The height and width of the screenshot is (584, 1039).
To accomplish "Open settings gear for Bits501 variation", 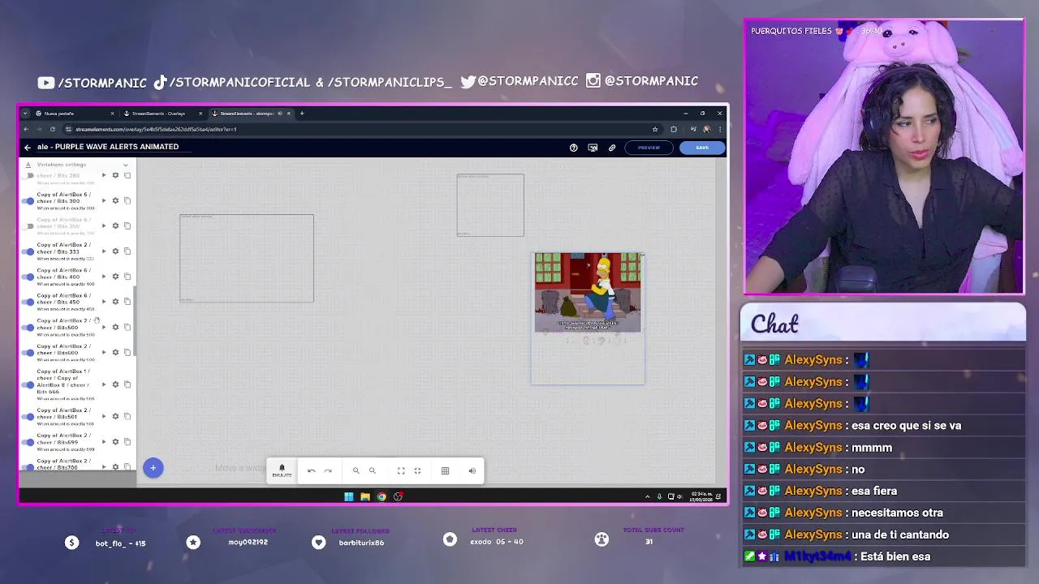I will [115, 416].
